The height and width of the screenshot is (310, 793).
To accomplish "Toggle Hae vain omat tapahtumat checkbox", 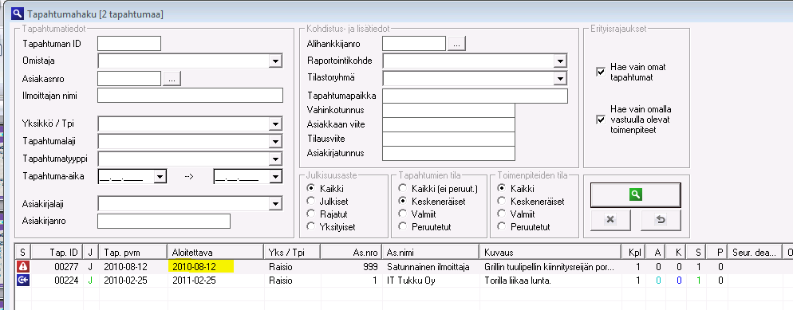I will 601,73.
